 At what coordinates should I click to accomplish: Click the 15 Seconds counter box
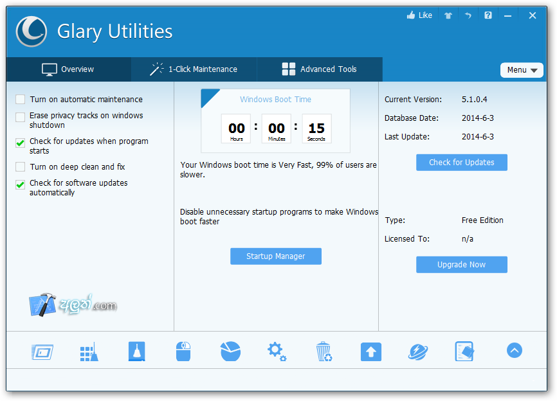coord(316,129)
